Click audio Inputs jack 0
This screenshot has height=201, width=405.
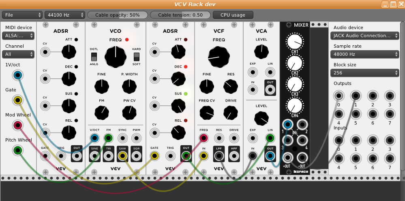[x=339, y=141]
